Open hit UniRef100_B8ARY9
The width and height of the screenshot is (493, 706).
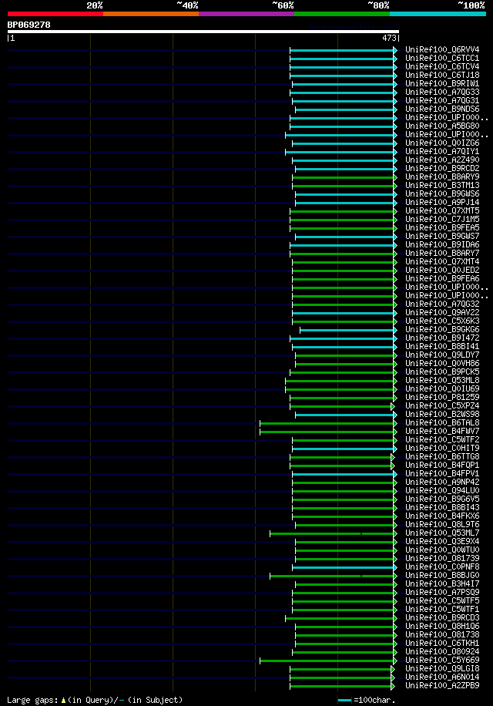point(442,177)
